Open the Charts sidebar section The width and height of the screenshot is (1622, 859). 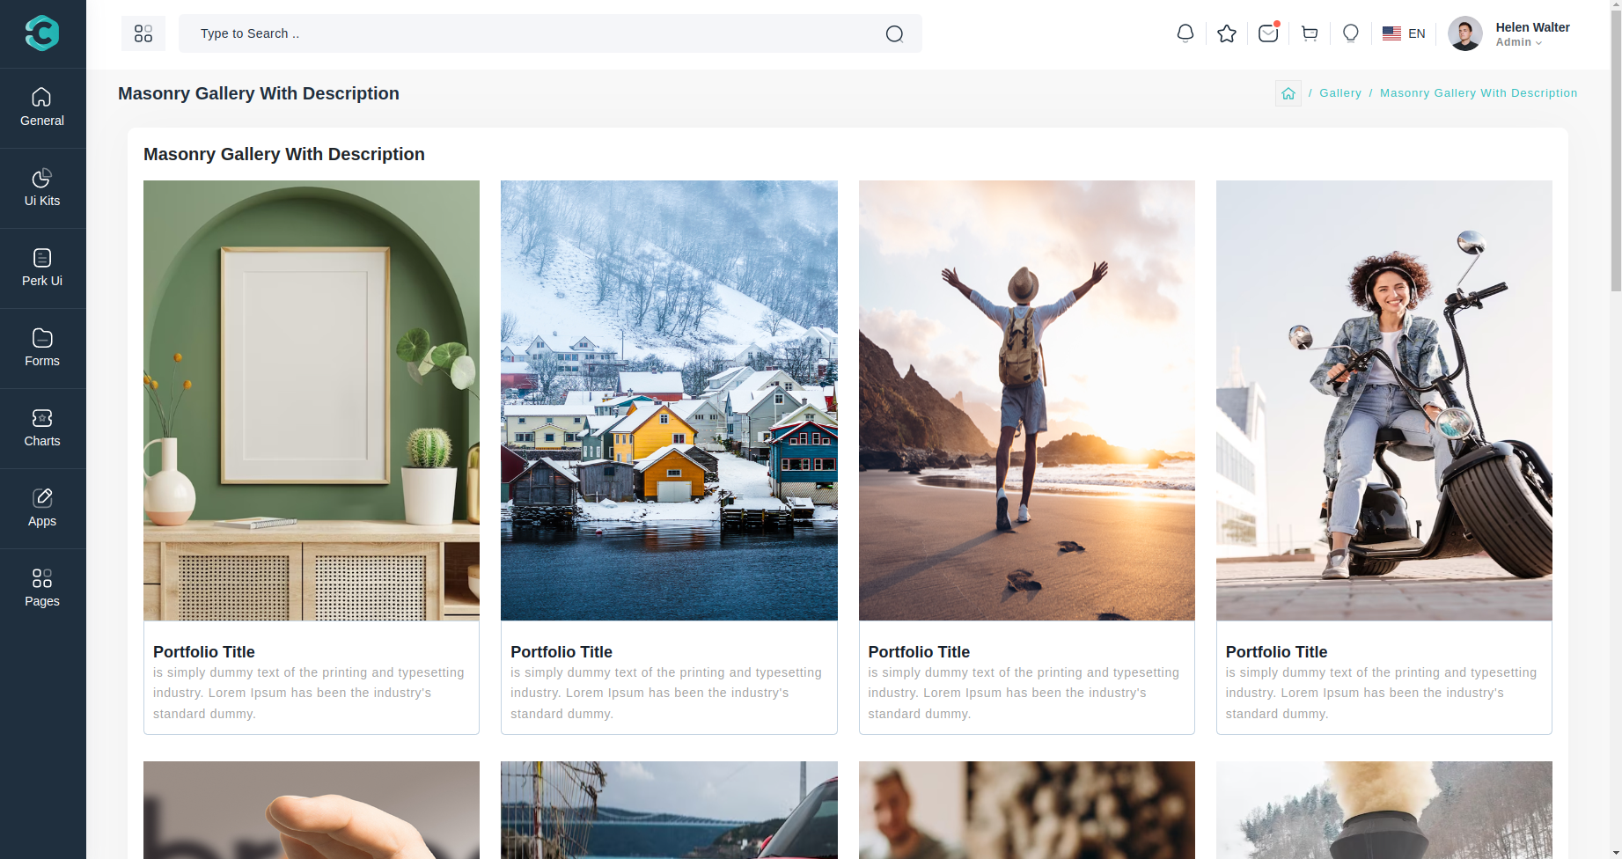click(42, 428)
